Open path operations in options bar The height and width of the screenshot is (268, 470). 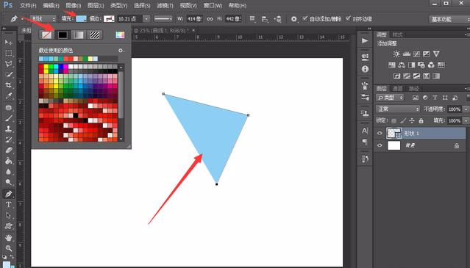point(252,19)
